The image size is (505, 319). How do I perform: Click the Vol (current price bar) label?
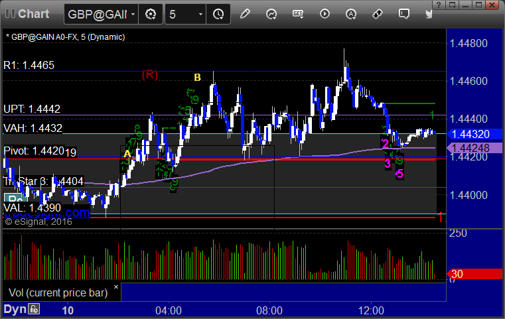point(58,292)
